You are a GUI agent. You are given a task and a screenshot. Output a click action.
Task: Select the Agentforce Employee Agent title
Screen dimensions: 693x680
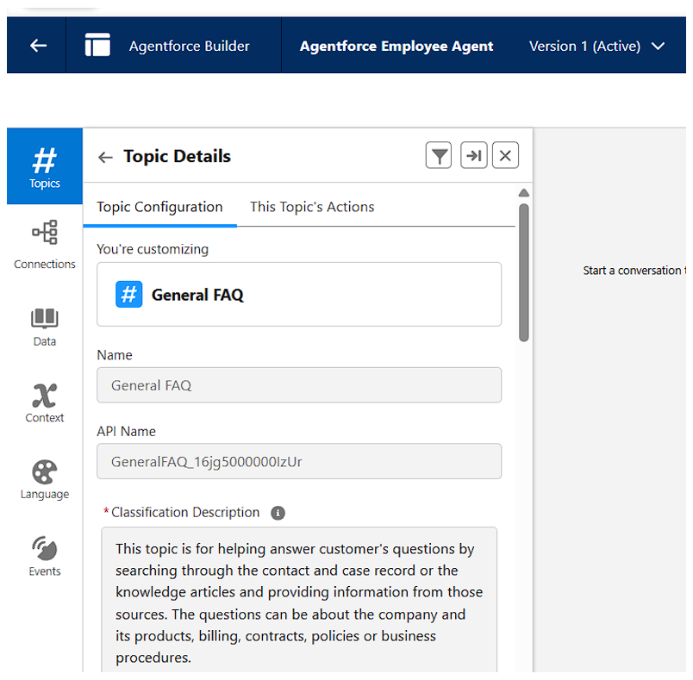pos(396,46)
